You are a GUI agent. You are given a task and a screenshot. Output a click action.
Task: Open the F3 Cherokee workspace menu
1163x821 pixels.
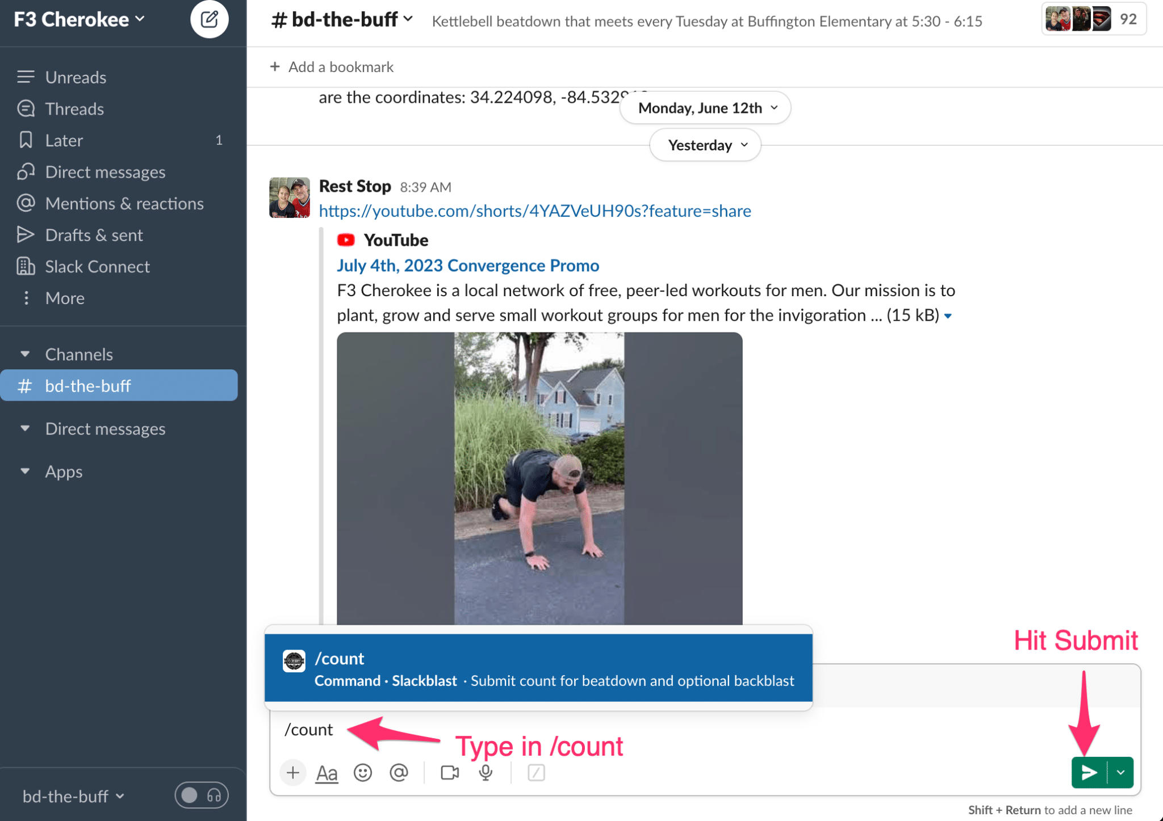79,19
